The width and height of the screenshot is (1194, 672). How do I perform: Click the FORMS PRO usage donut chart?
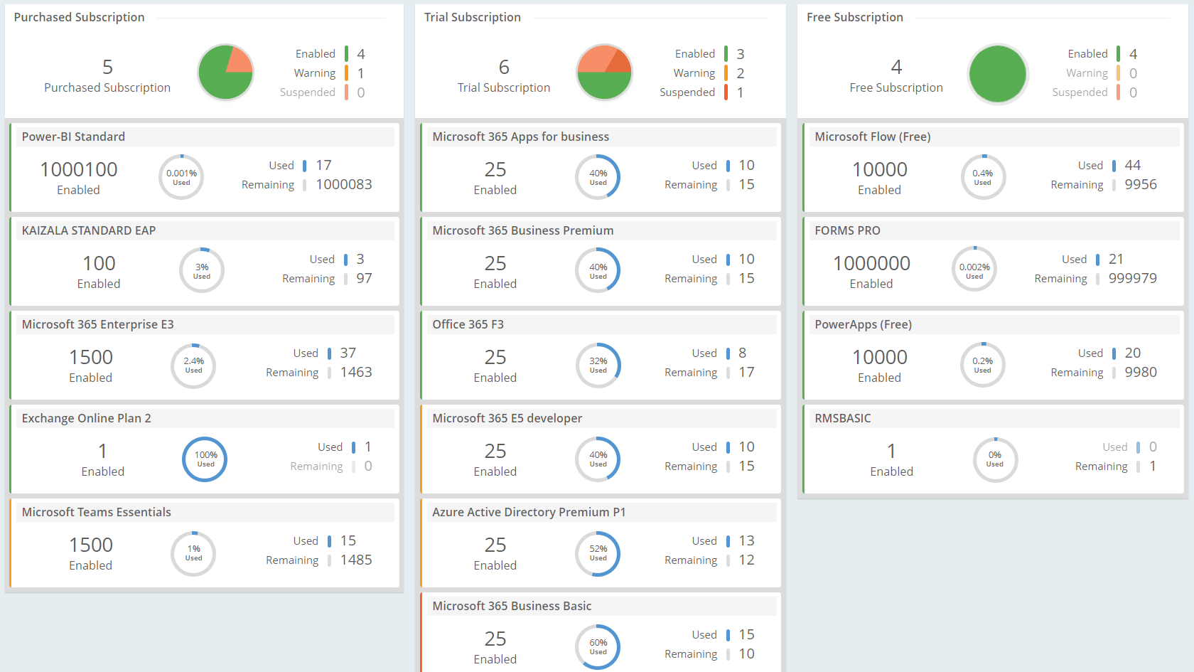[974, 269]
